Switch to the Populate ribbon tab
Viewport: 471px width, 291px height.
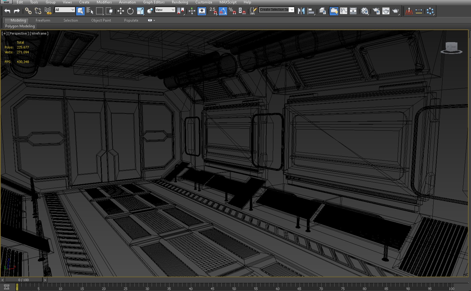pyautogui.click(x=131, y=20)
